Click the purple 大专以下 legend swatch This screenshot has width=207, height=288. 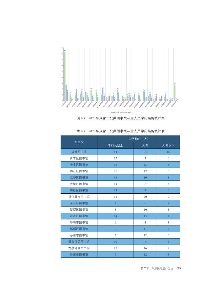(126, 113)
